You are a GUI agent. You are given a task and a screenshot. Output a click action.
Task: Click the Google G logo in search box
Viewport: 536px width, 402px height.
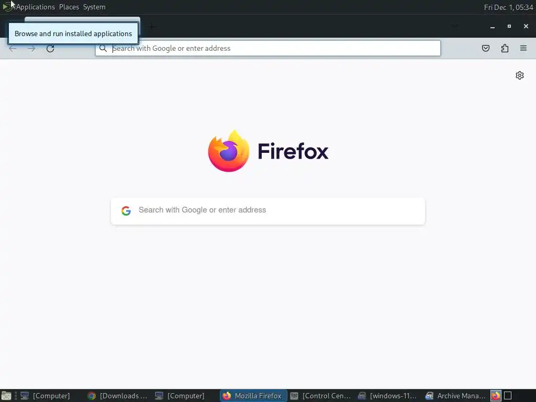pos(126,210)
